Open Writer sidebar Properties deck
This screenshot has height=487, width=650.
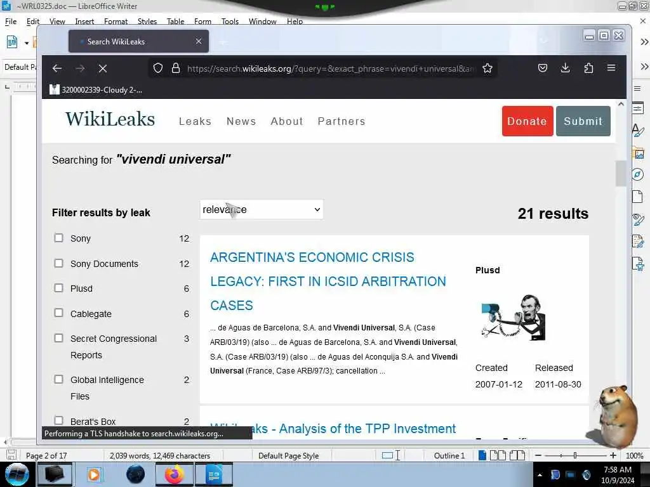[x=638, y=108]
